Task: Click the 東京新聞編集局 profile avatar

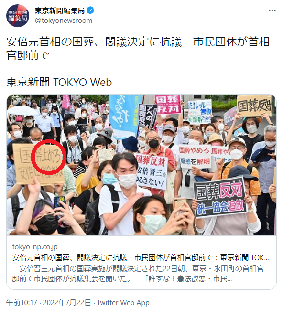Action: [18, 16]
